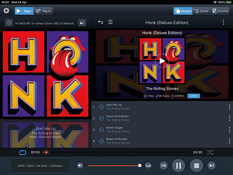The width and height of the screenshot is (233, 175).
Task: Click the 1 Disc label
Action: click(149, 96)
